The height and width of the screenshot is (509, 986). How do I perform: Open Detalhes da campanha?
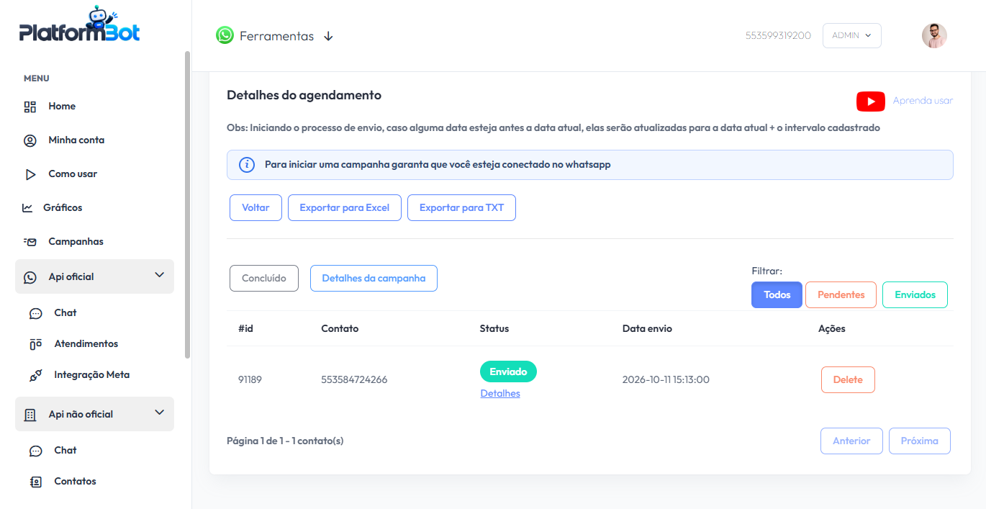374,278
